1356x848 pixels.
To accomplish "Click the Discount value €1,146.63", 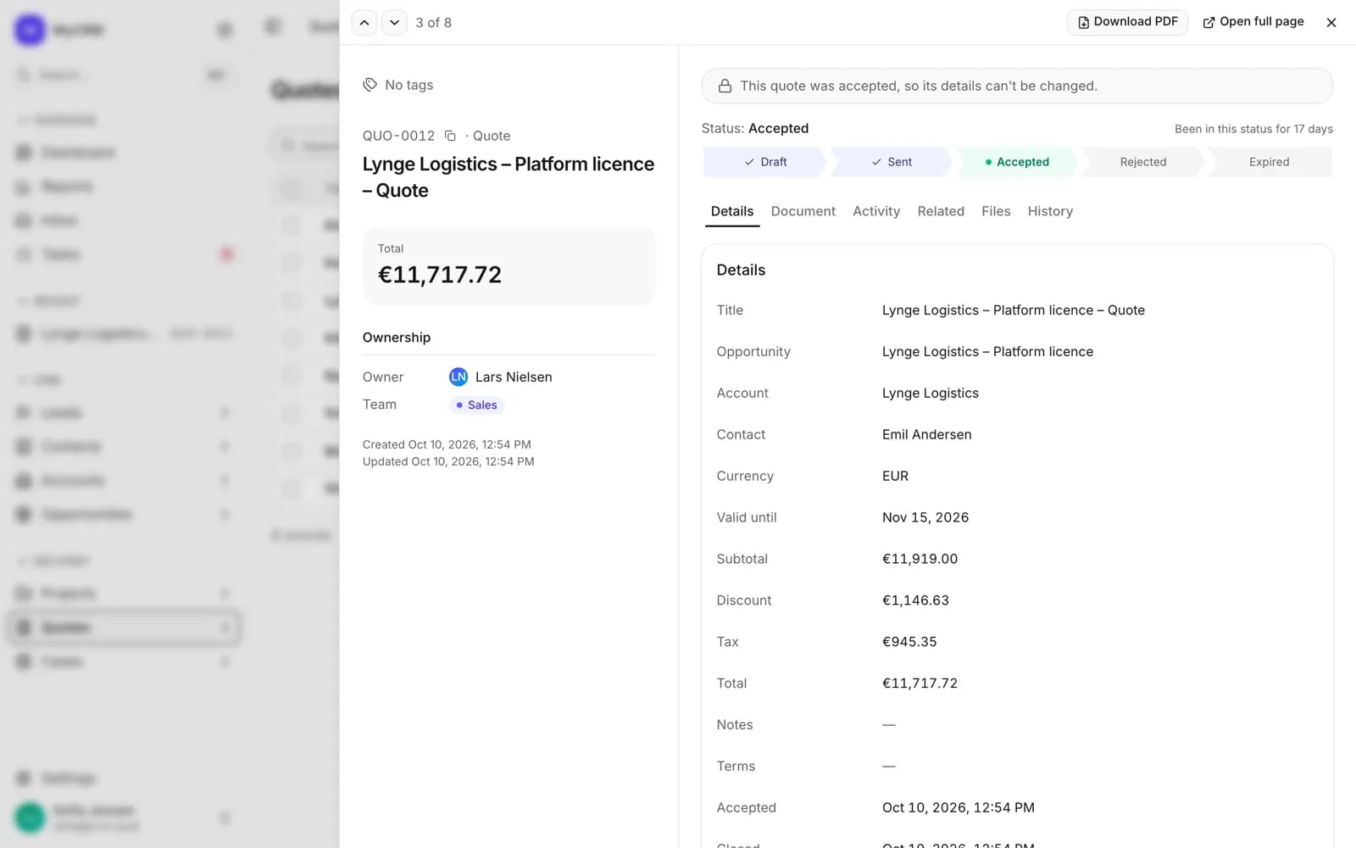I will point(915,600).
